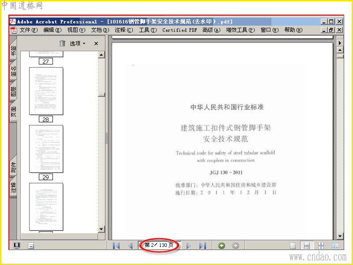Go to first page of the document
This screenshot has width=353, height=265.
(x=116, y=246)
